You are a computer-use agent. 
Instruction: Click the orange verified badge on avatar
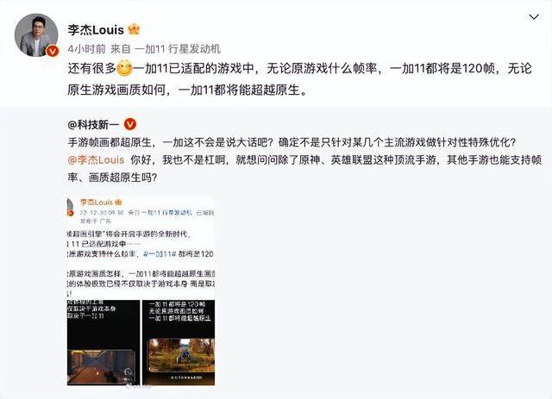click(x=53, y=51)
